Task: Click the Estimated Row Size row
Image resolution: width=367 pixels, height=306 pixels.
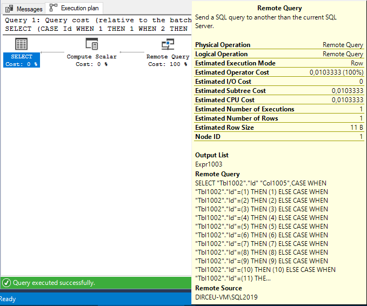Action: (279, 128)
